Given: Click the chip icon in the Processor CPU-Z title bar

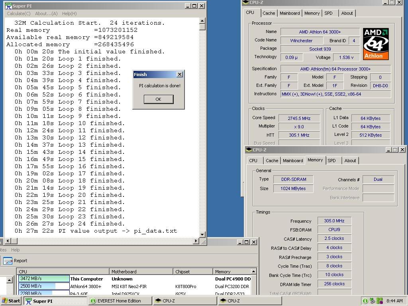Looking at the screenshot, I should coord(245,3).
